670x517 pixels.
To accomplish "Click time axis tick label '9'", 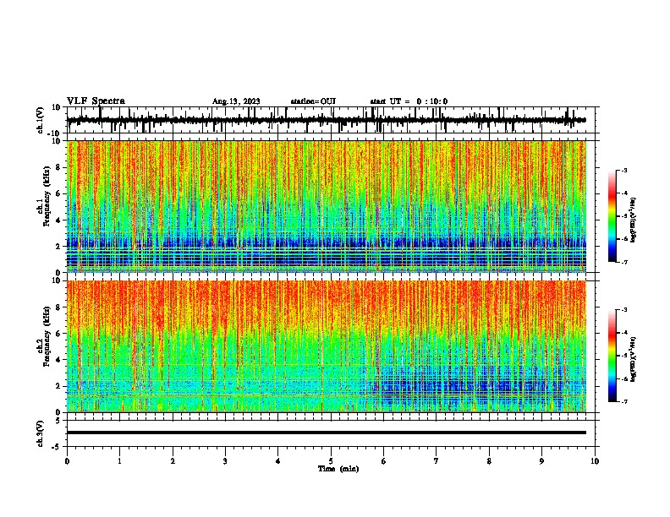I will (x=541, y=461).
